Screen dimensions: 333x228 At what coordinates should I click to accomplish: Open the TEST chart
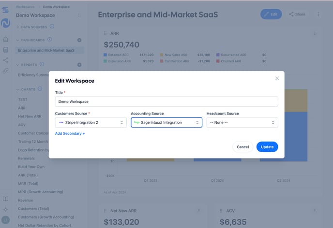coord(23,100)
